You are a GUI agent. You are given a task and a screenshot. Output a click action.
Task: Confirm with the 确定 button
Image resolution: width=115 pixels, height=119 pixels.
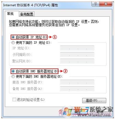(x=78, y=112)
